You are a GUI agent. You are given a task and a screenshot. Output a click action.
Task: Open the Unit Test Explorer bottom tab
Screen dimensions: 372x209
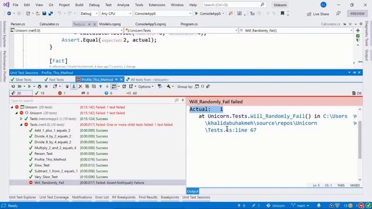click(23, 197)
